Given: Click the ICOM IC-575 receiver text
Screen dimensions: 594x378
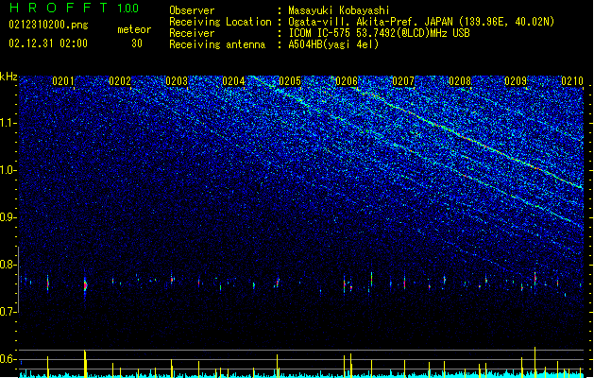Looking at the screenshot, I should click(x=379, y=33).
